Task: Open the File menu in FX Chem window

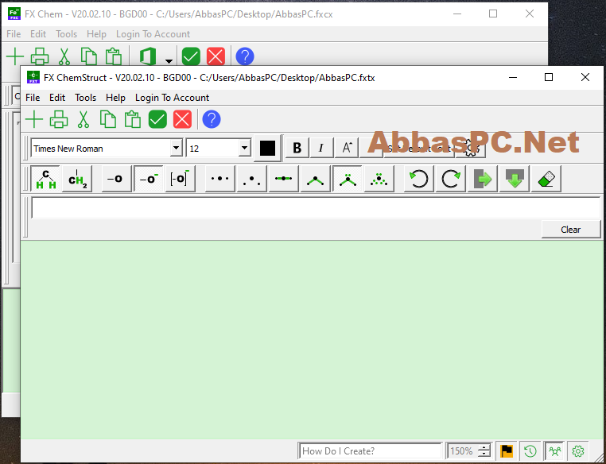Action: (x=14, y=34)
